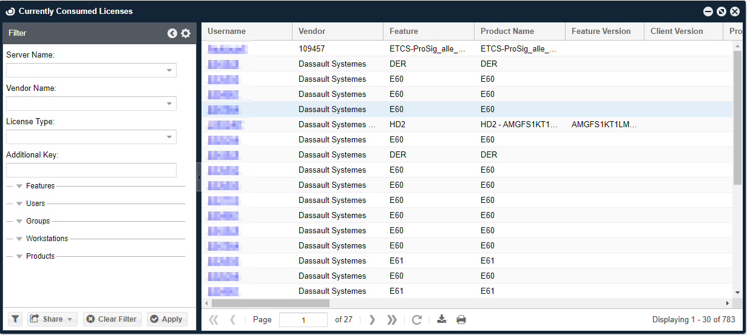Screen dimensions: 747x335
Task: Expand the Features filter section
Action: click(x=19, y=186)
